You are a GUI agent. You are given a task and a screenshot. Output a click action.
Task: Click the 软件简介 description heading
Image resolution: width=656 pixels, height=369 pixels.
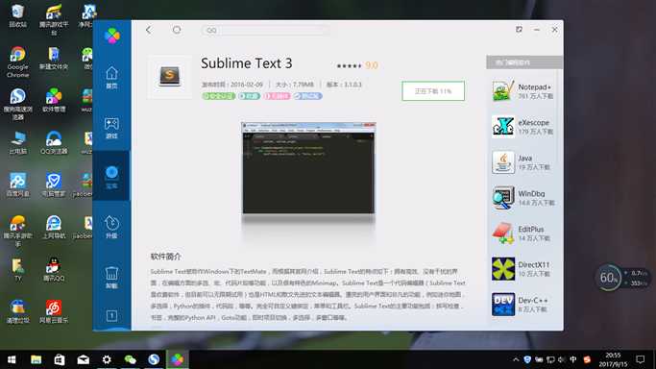click(165, 257)
